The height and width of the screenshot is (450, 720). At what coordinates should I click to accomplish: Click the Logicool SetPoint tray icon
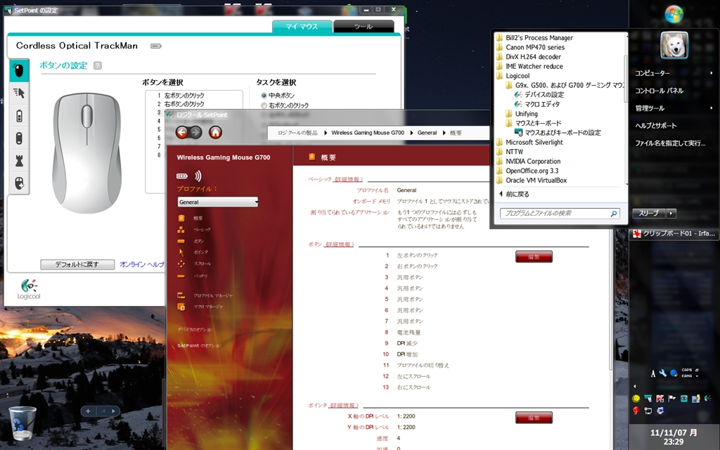[707, 399]
